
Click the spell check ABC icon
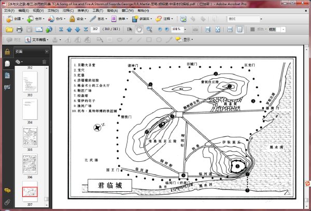click(x=183, y=19)
